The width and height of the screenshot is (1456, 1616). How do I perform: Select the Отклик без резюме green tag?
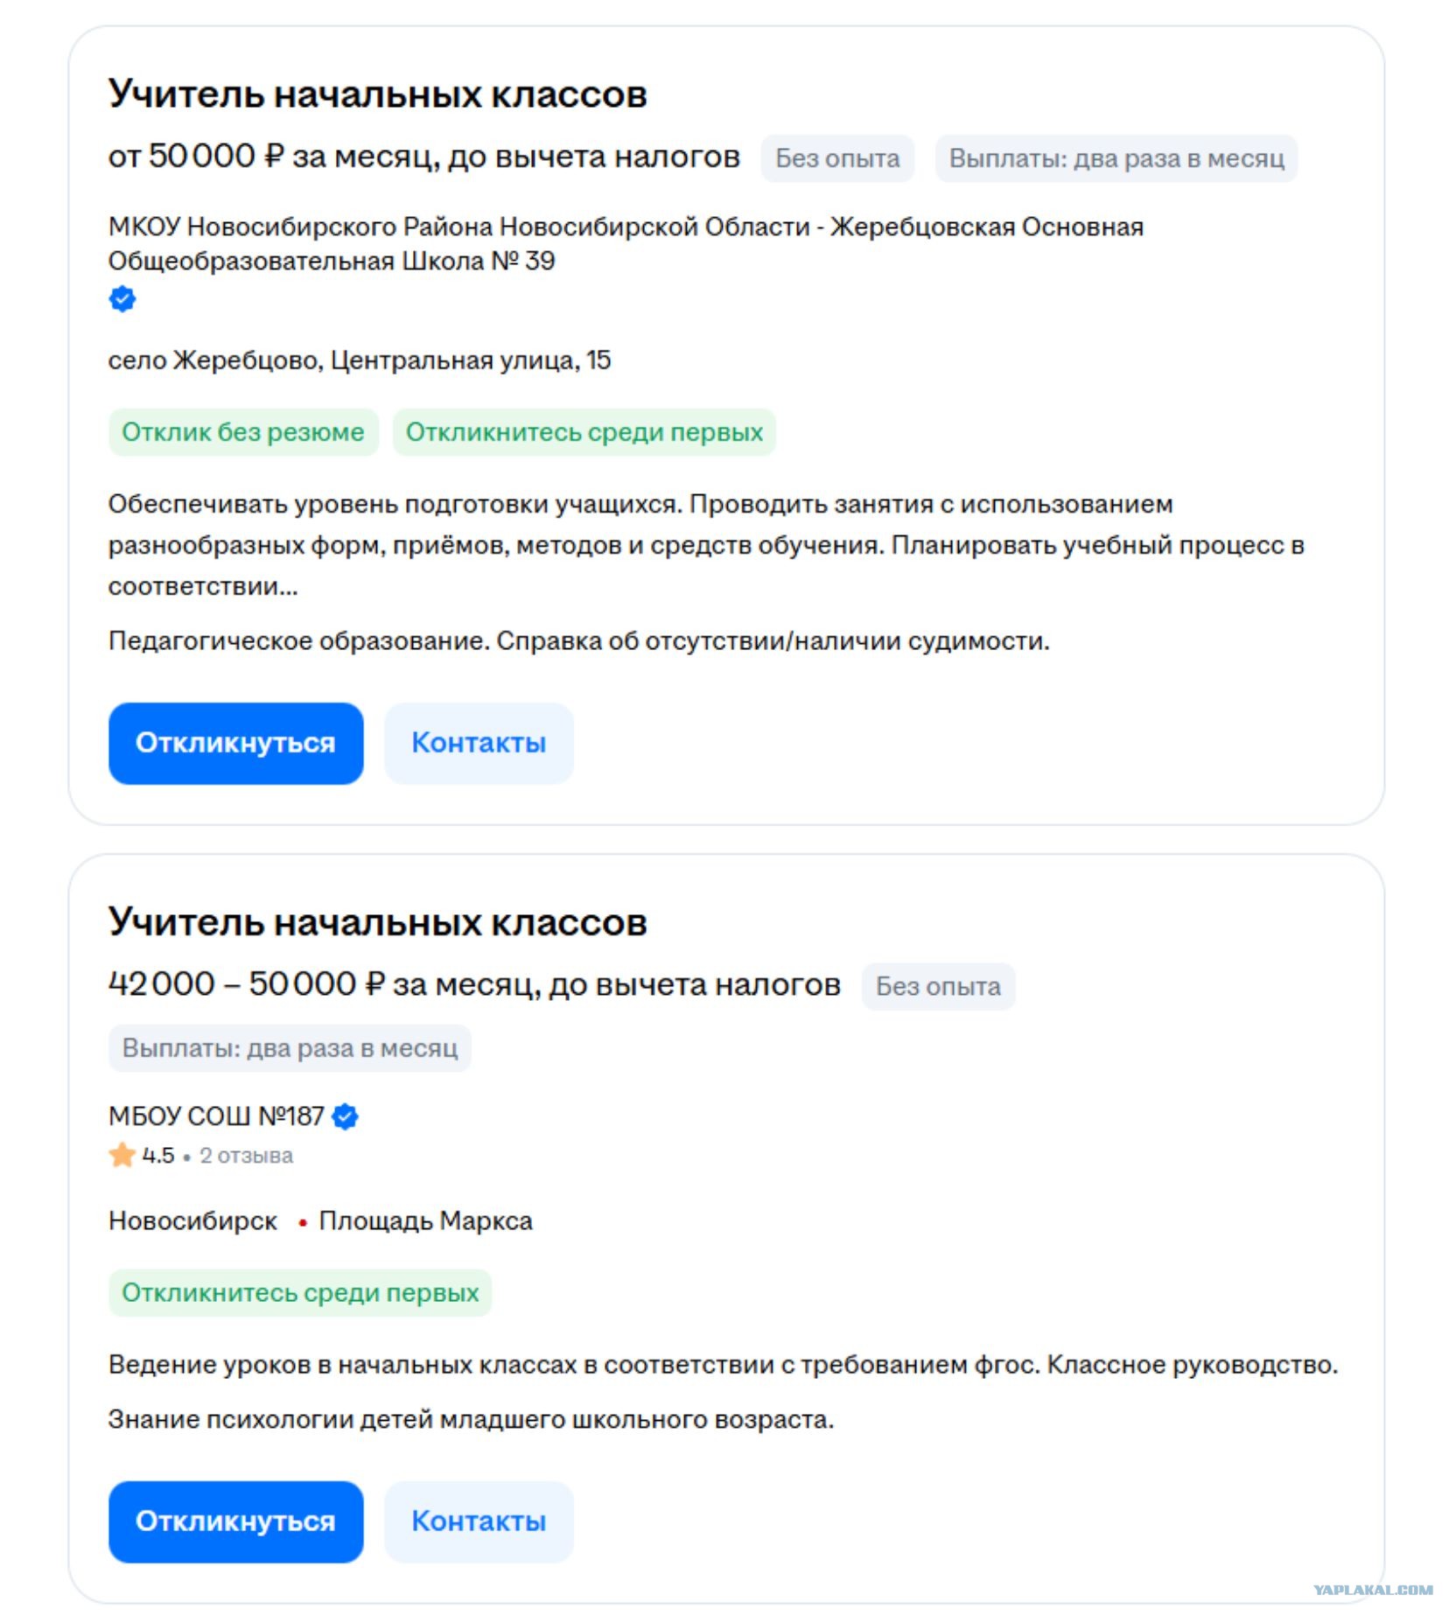(243, 432)
